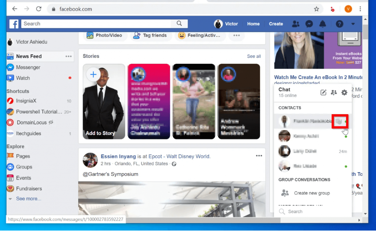The width and height of the screenshot is (376, 232).
Task: Open the Chrome three-dot menu
Action: click(x=360, y=9)
